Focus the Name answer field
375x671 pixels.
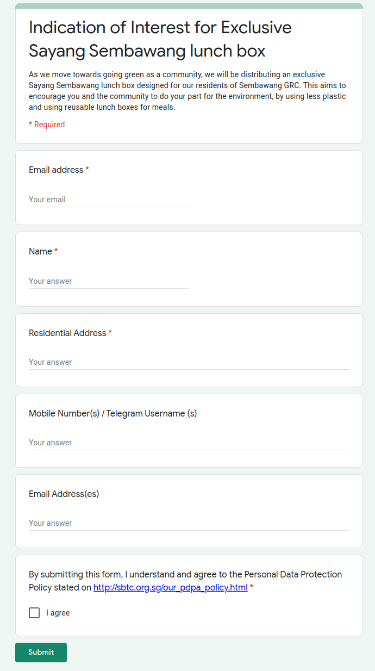(109, 281)
